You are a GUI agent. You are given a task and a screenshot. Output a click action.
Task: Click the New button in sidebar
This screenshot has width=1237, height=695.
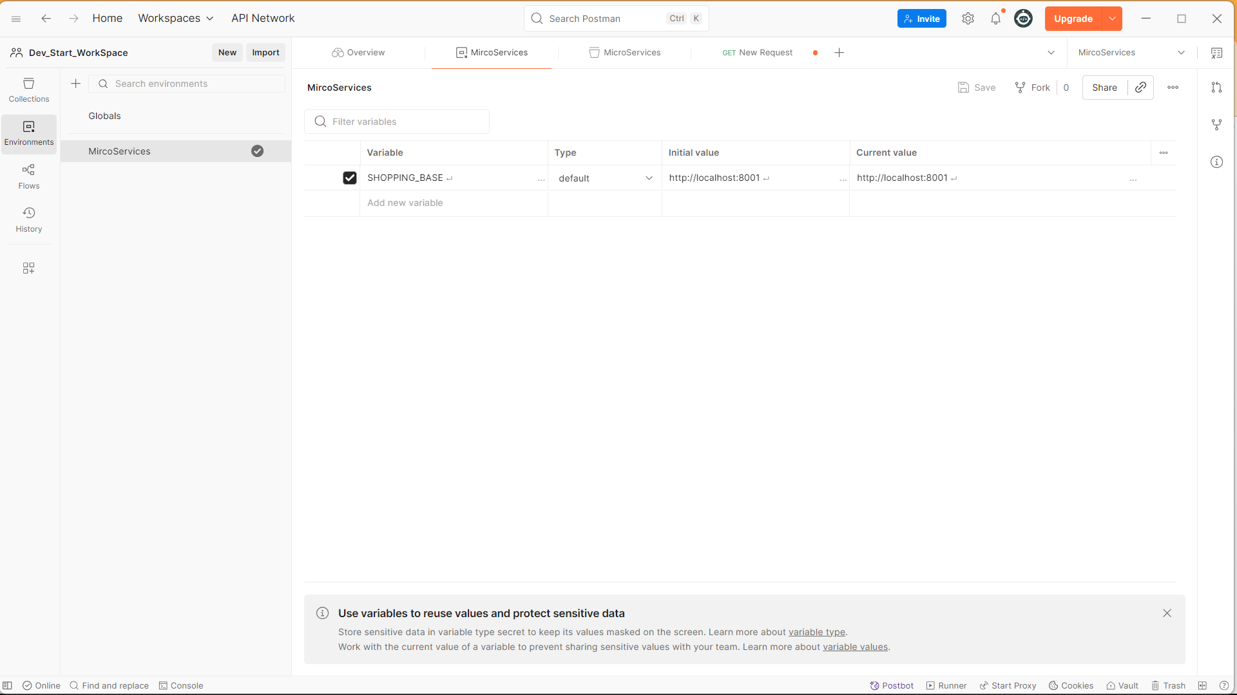coord(227,53)
